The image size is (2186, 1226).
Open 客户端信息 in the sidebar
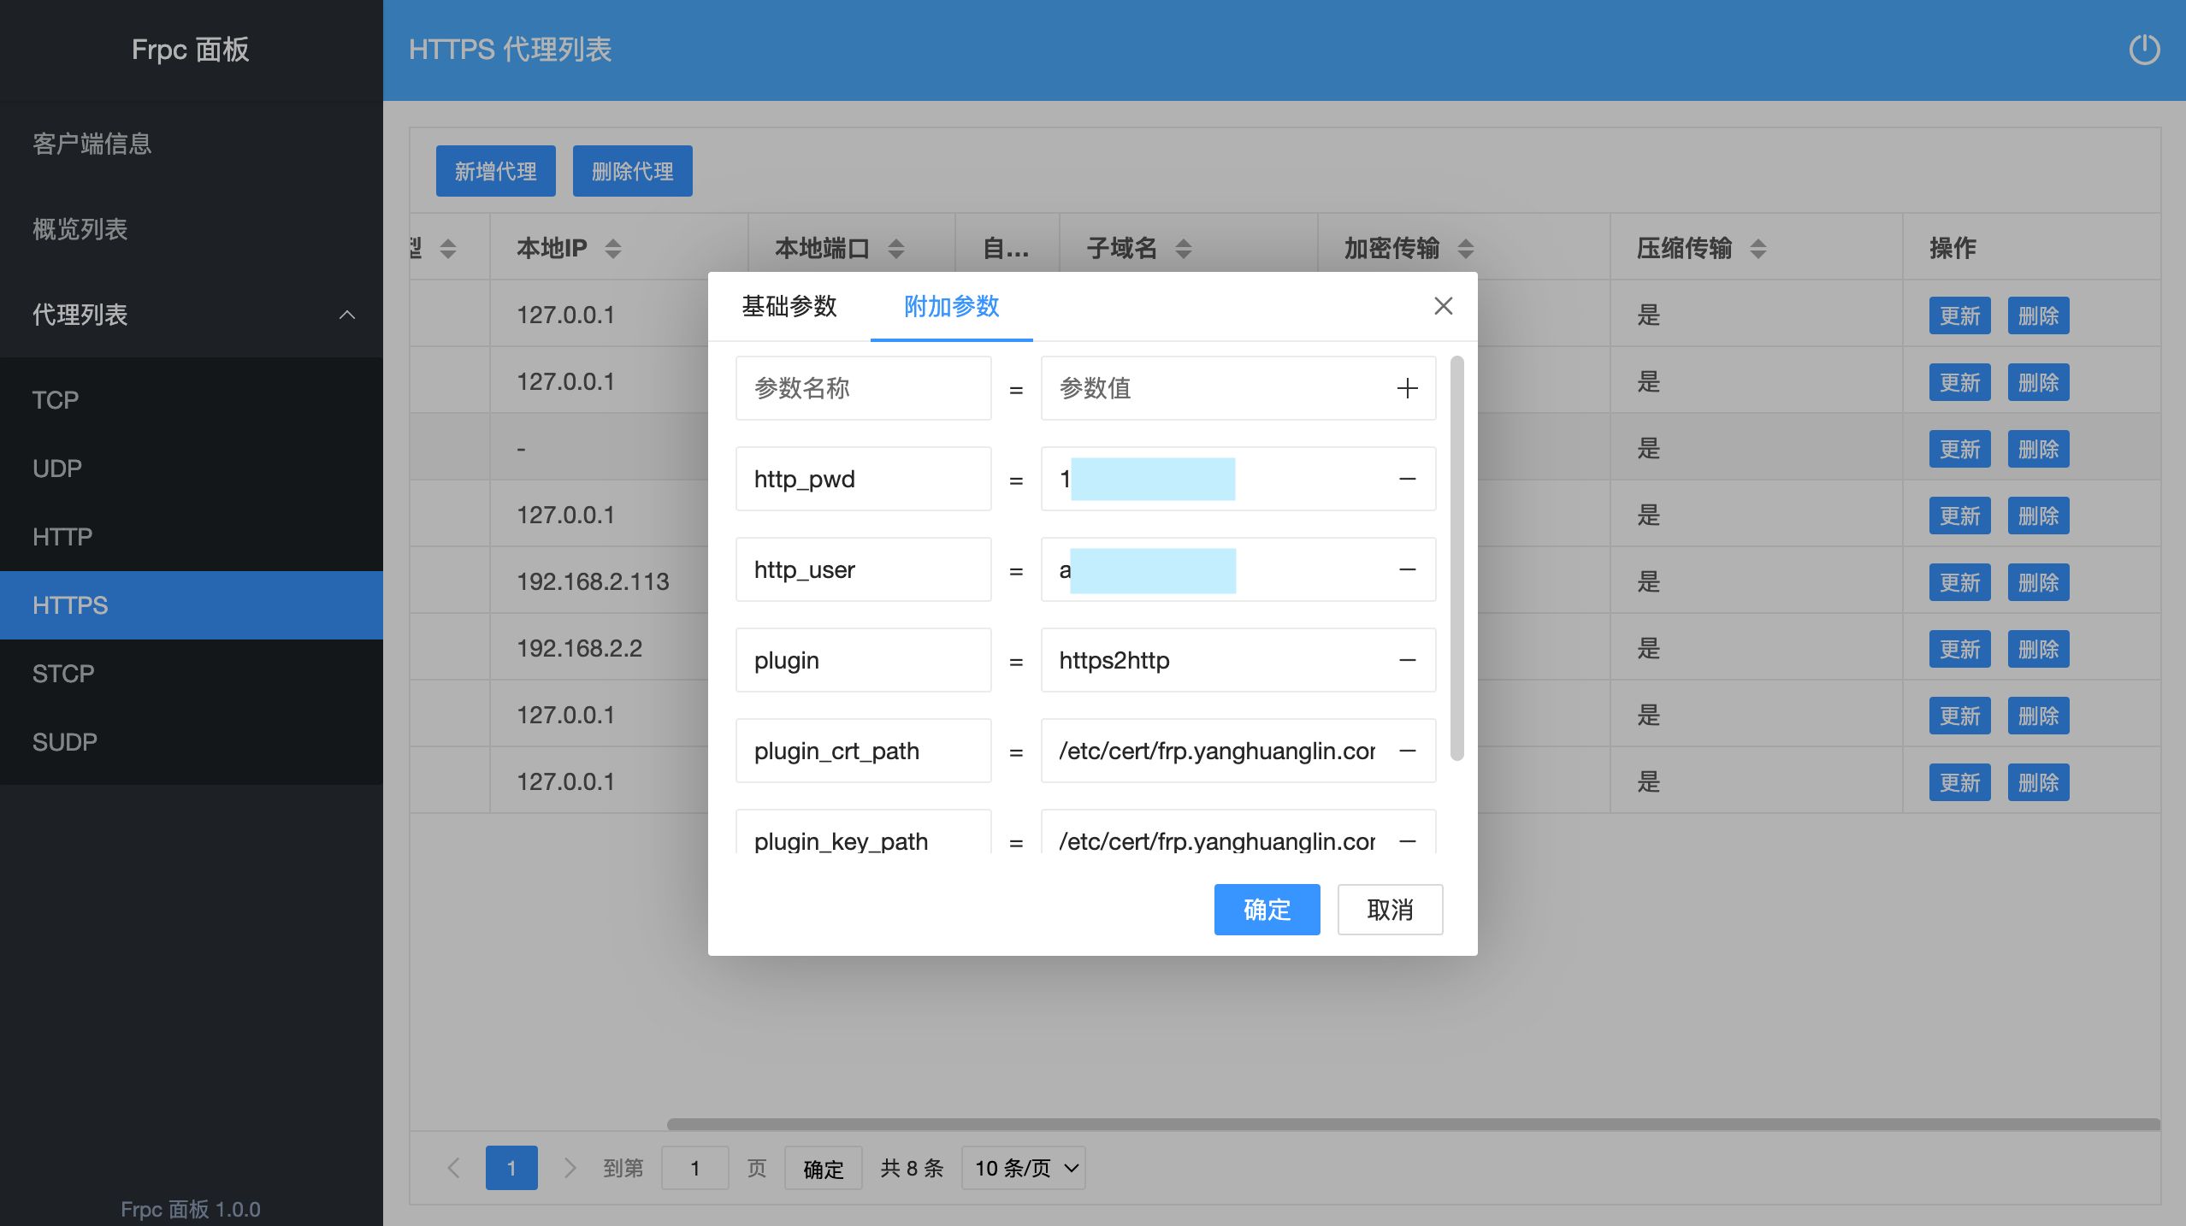coord(92,144)
